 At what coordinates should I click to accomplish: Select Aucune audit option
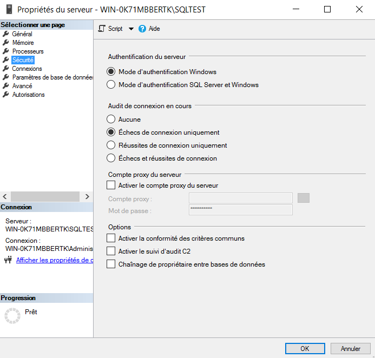111,120
